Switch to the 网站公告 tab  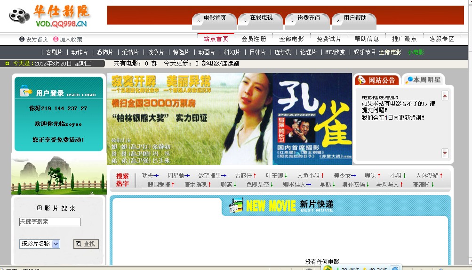coord(377,80)
